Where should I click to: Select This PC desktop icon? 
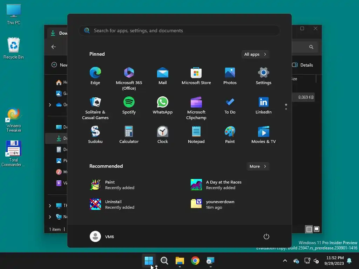click(14, 14)
